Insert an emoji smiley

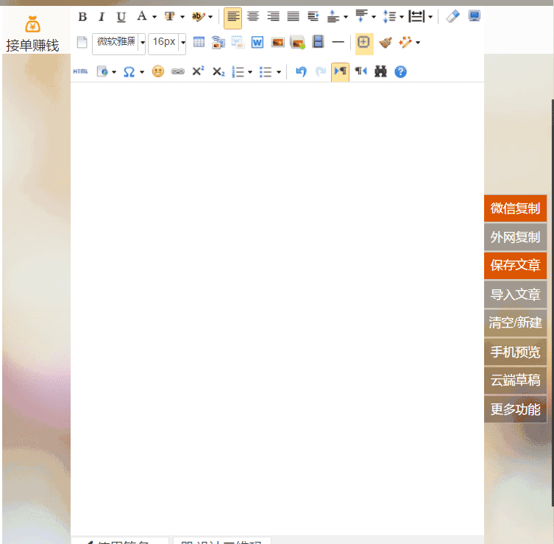pyautogui.click(x=158, y=71)
